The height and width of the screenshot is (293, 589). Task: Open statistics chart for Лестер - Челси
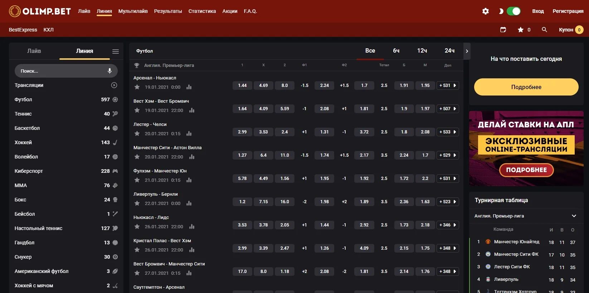[189, 133]
